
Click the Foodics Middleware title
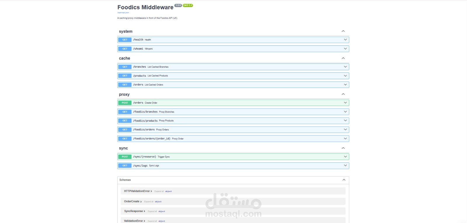(x=145, y=7)
